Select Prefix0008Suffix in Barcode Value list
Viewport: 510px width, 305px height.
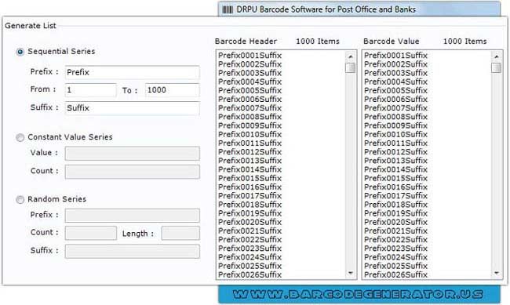(395, 117)
